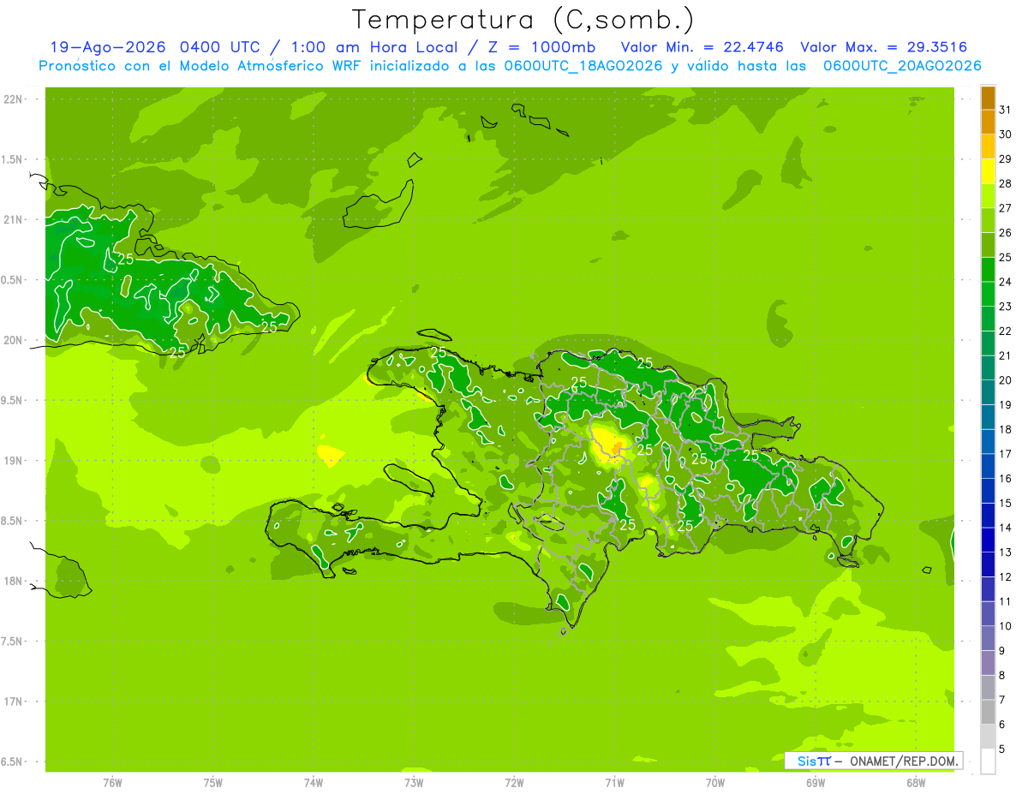1028x794 pixels.
Task: Click the '0600UTC_18AGO2026' initialization time
Action: pyautogui.click(x=583, y=66)
